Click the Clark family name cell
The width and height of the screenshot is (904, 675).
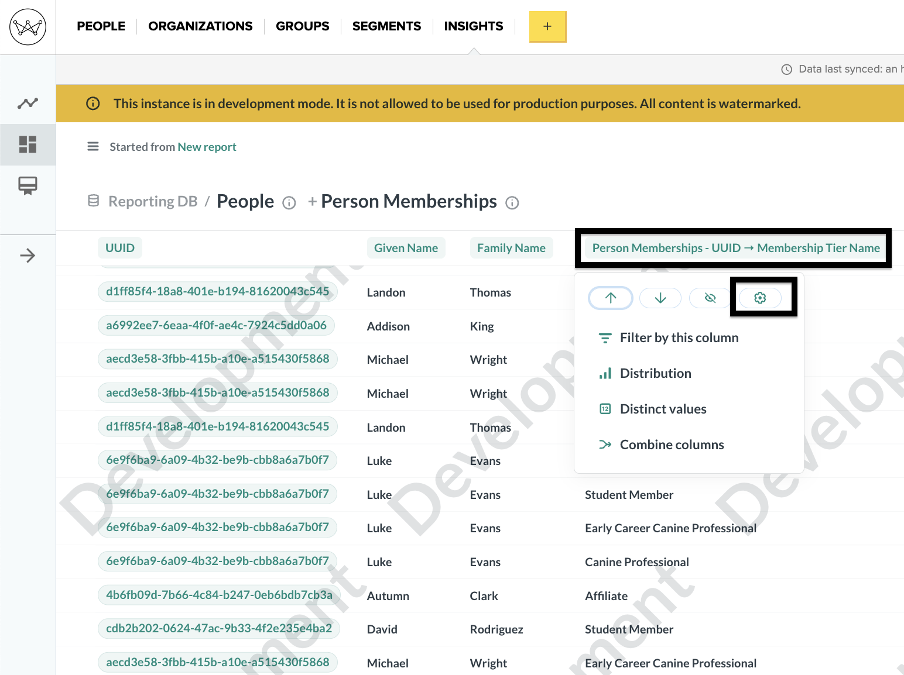[484, 596]
